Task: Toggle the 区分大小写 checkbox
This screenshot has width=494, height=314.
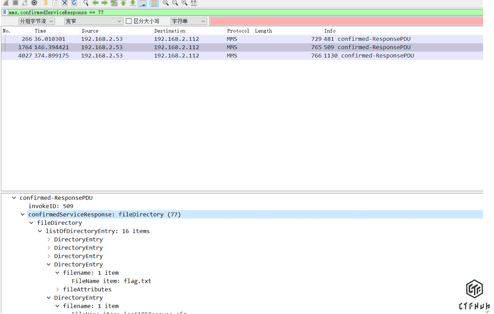Action: click(x=129, y=21)
